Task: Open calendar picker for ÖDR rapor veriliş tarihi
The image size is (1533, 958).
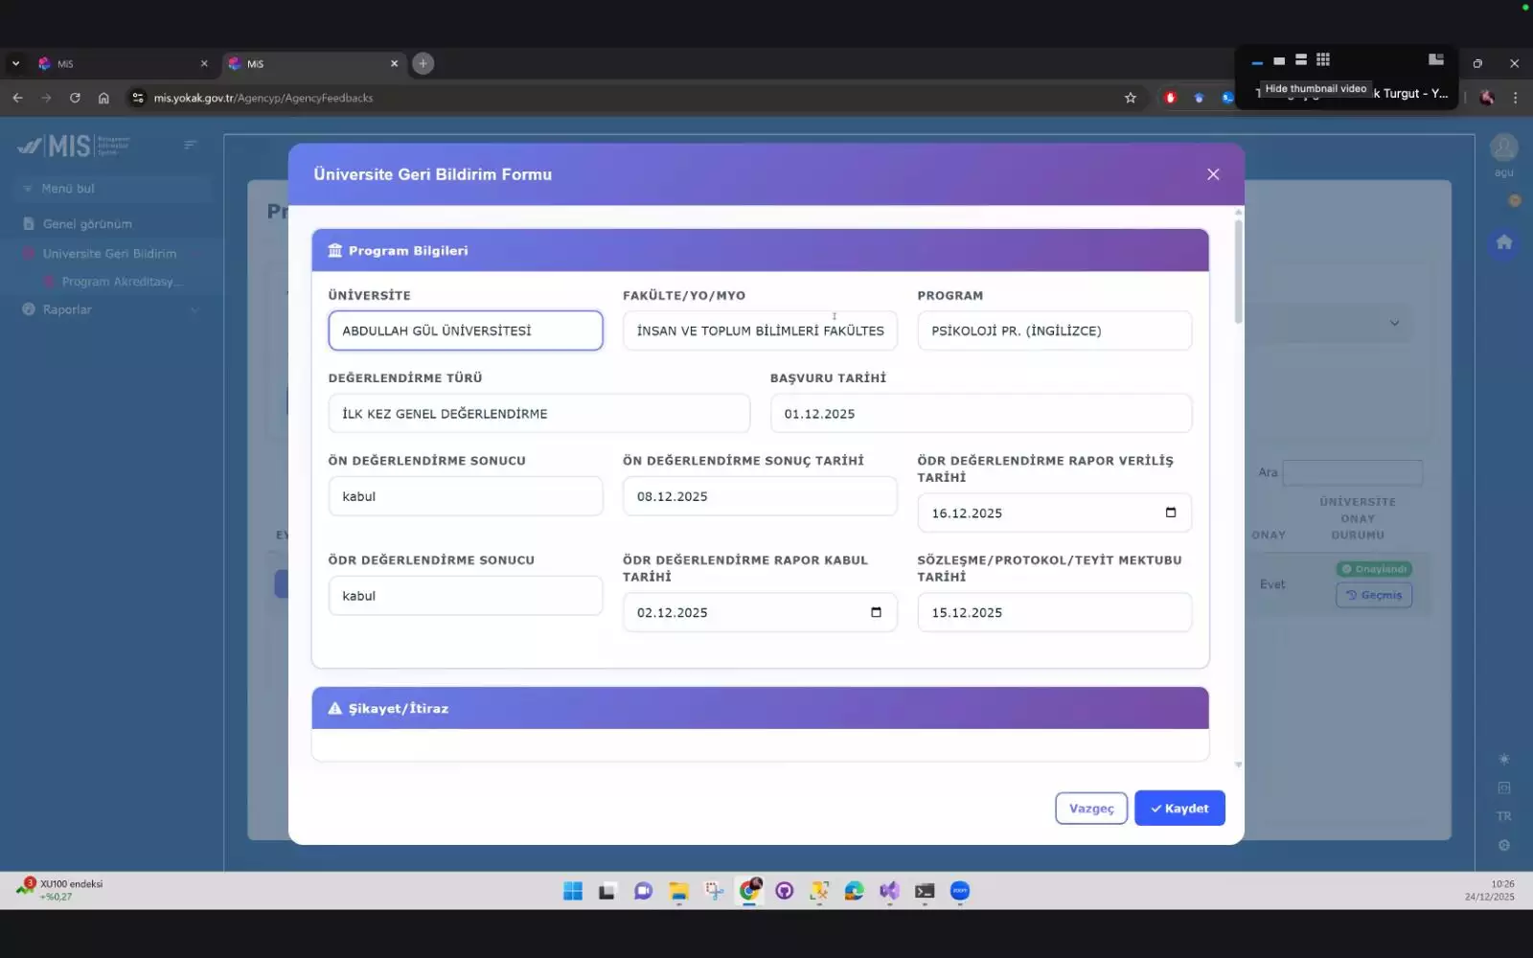Action: (1170, 513)
